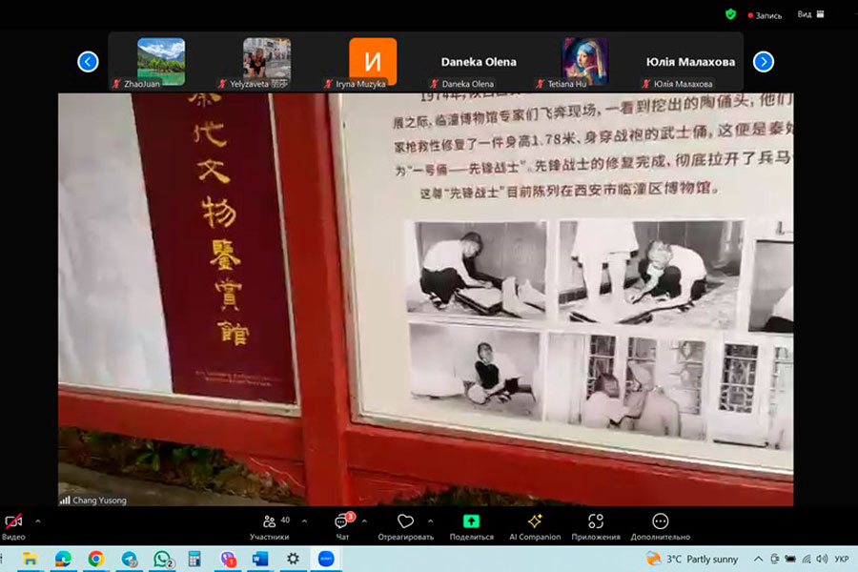
Task: Show previous participants with the left arrow
Action: click(x=88, y=62)
